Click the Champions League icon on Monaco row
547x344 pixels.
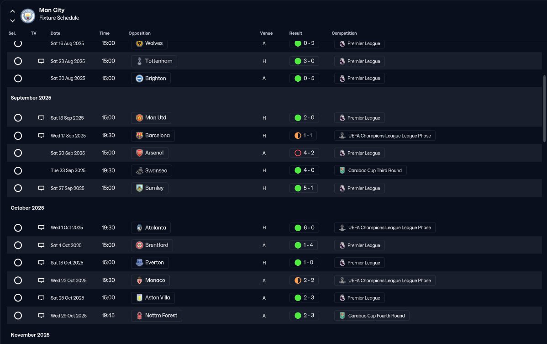(341, 280)
